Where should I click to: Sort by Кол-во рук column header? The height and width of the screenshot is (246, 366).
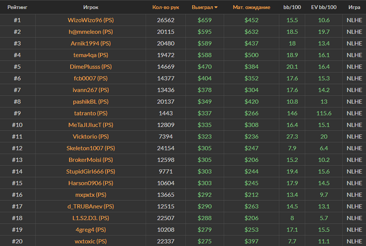click(165, 7)
